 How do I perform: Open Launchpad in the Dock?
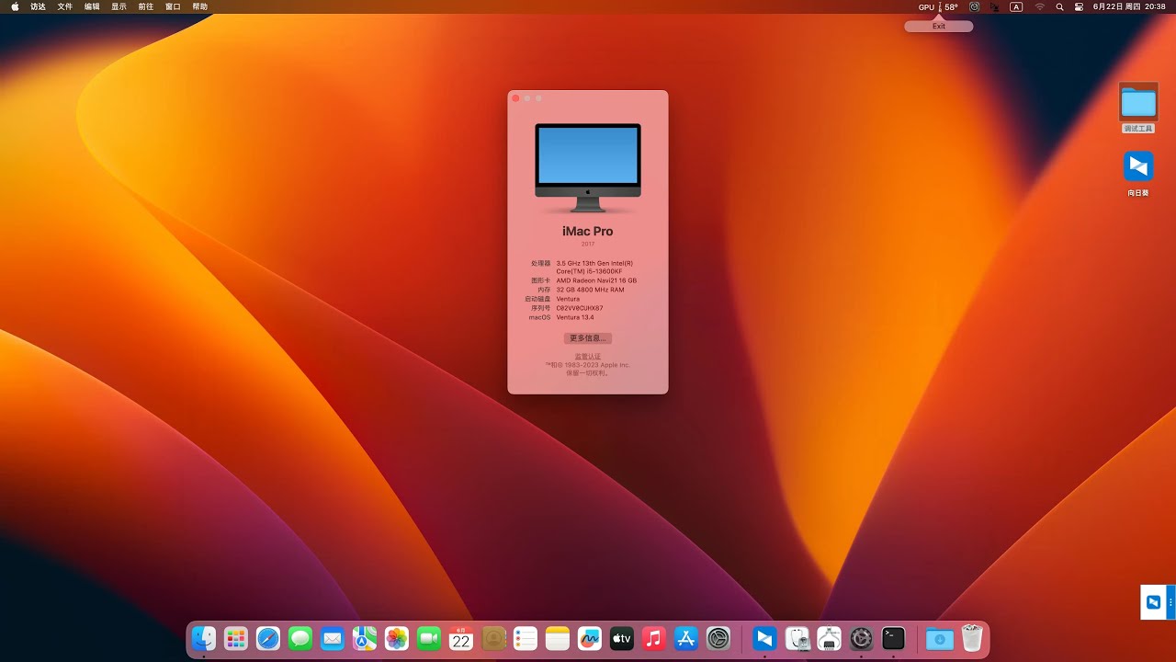pos(236,638)
